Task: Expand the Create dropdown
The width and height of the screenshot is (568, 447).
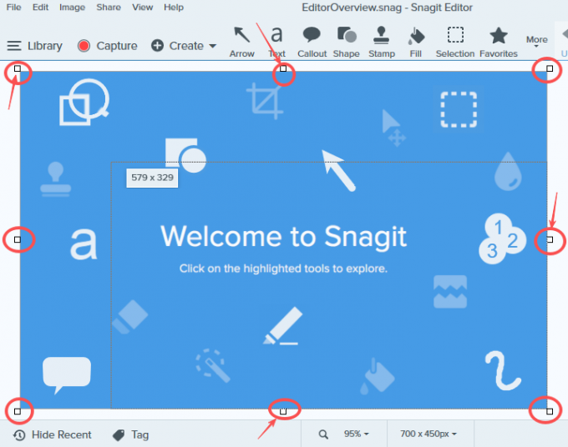Action: [184, 46]
